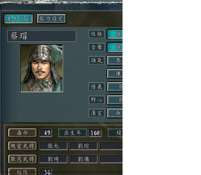The height and width of the screenshot is (175, 201).
Task: Select disliked general slot 劉備
Action: pos(83,159)
